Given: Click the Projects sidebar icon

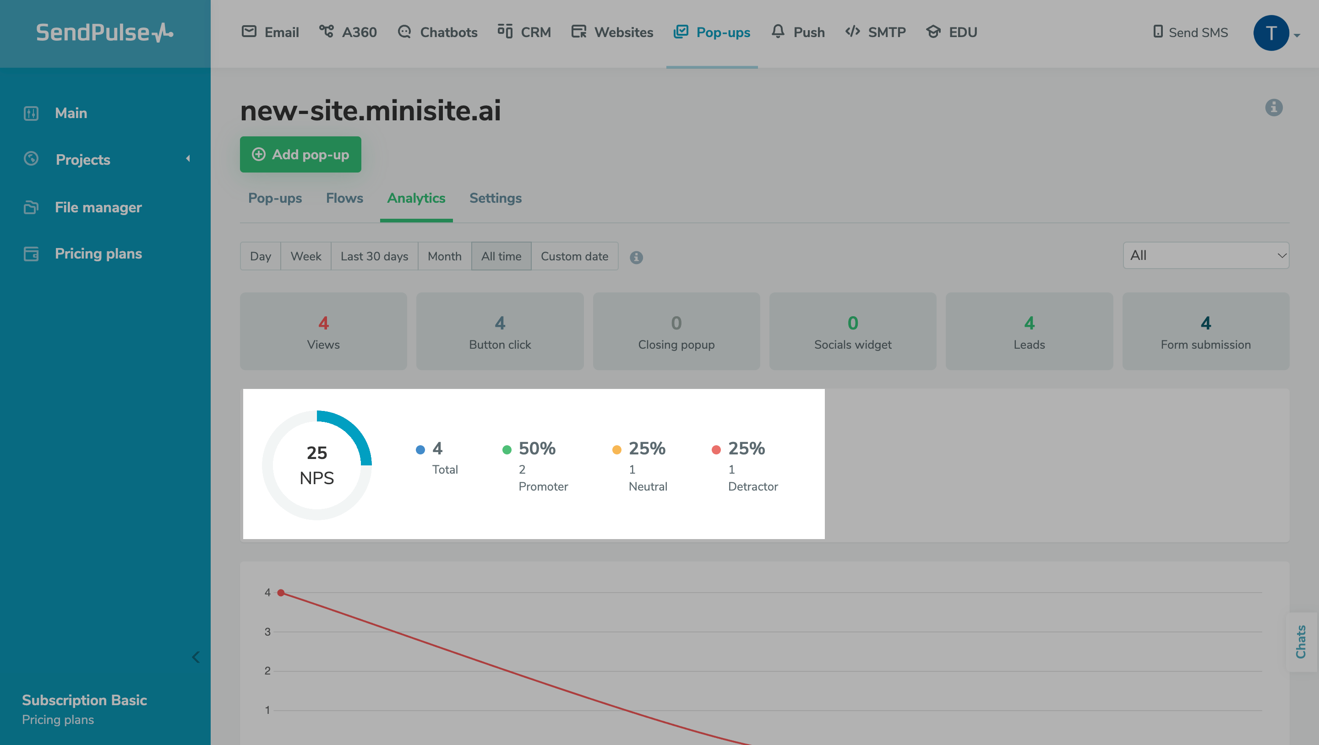Looking at the screenshot, I should coord(31,159).
